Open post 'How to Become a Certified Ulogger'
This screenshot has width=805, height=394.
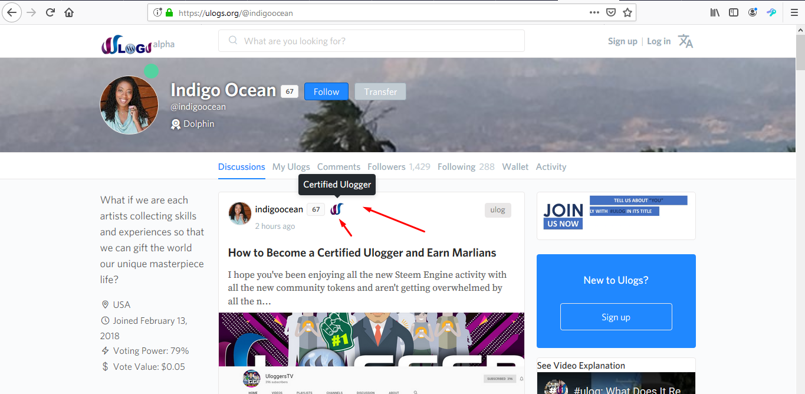click(x=362, y=252)
